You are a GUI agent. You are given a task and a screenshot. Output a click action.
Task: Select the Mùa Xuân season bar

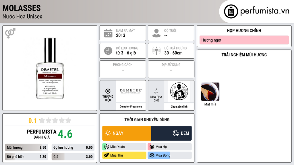coord(124,147)
